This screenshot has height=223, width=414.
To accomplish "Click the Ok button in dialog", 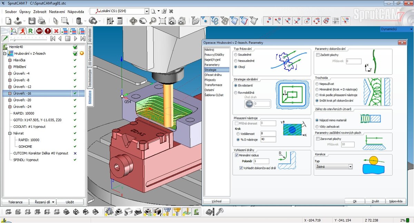I will click(x=355, y=201).
